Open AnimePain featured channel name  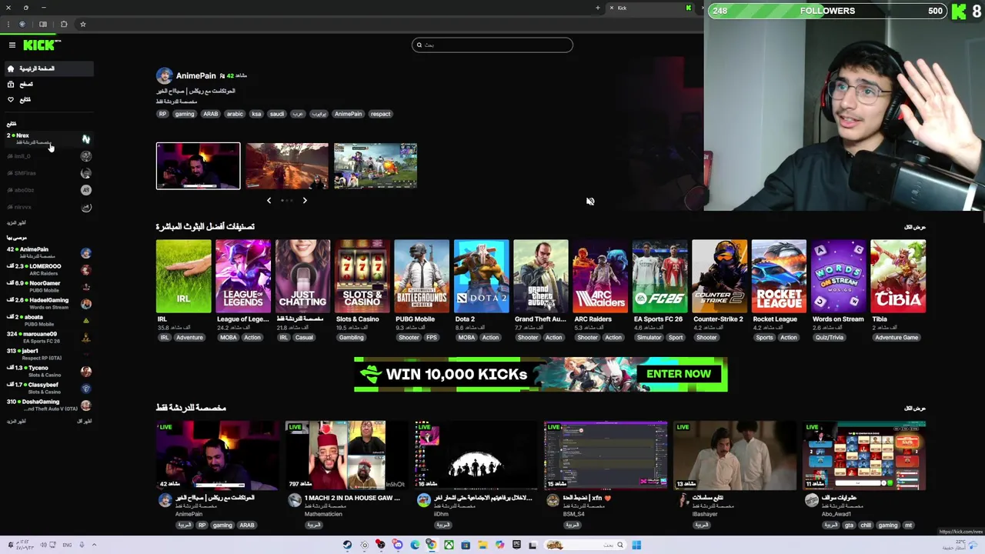[x=195, y=75]
